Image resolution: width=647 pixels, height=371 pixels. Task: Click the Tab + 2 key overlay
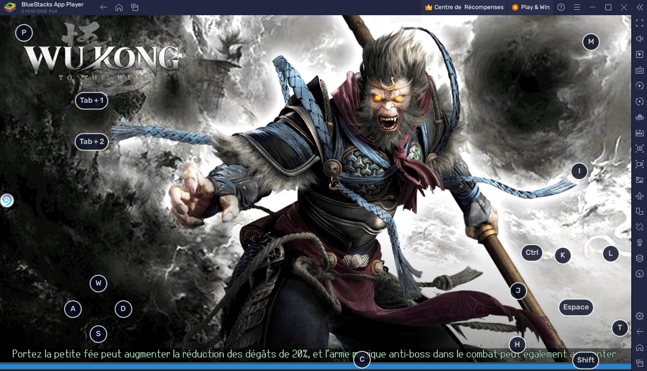[92, 142]
